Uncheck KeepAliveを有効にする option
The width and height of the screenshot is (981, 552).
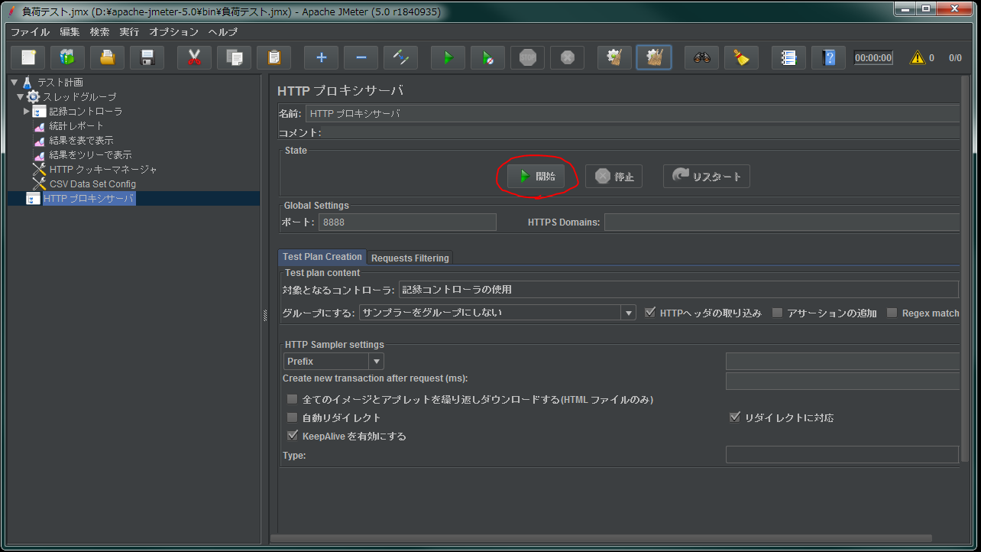tap(293, 435)
